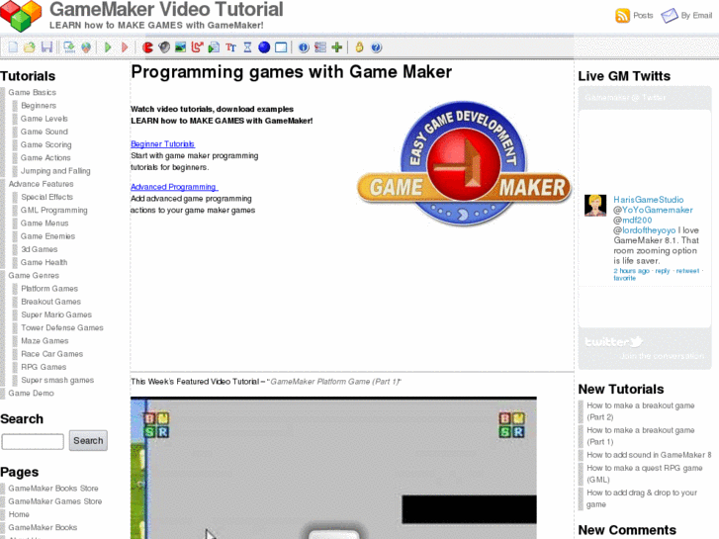The height and width of the screenshot is (539, 719).
Task: Click the Open folder toolbar icon
Action: pos(30,47)
